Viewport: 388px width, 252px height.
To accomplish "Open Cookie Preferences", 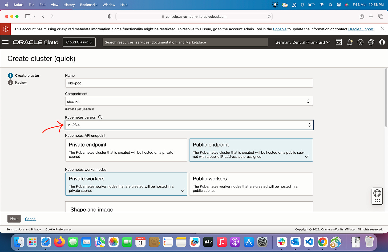I will pos(59,229).
